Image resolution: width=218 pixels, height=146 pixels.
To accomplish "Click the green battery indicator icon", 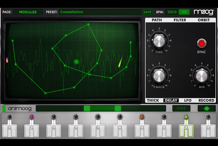I will (4, 108).
